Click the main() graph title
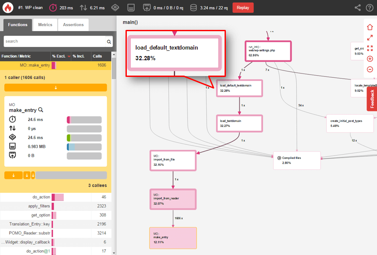The image size is (377, 255). [x=130, y=22]
